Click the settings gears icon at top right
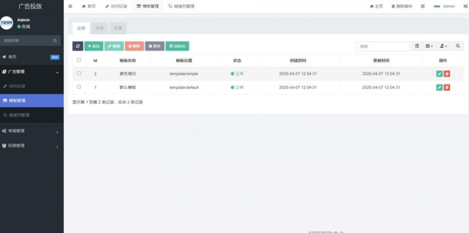This screenshot has width=469, height=233. pos(465,6)
